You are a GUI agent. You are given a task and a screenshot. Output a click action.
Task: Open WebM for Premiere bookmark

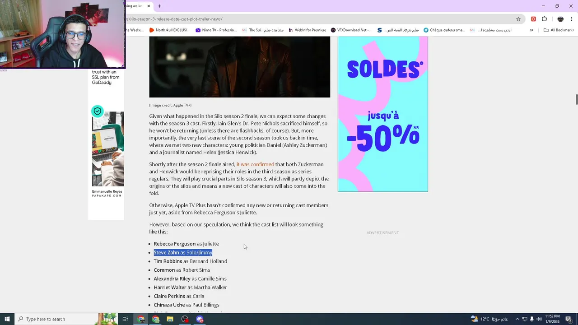point(307,30)
